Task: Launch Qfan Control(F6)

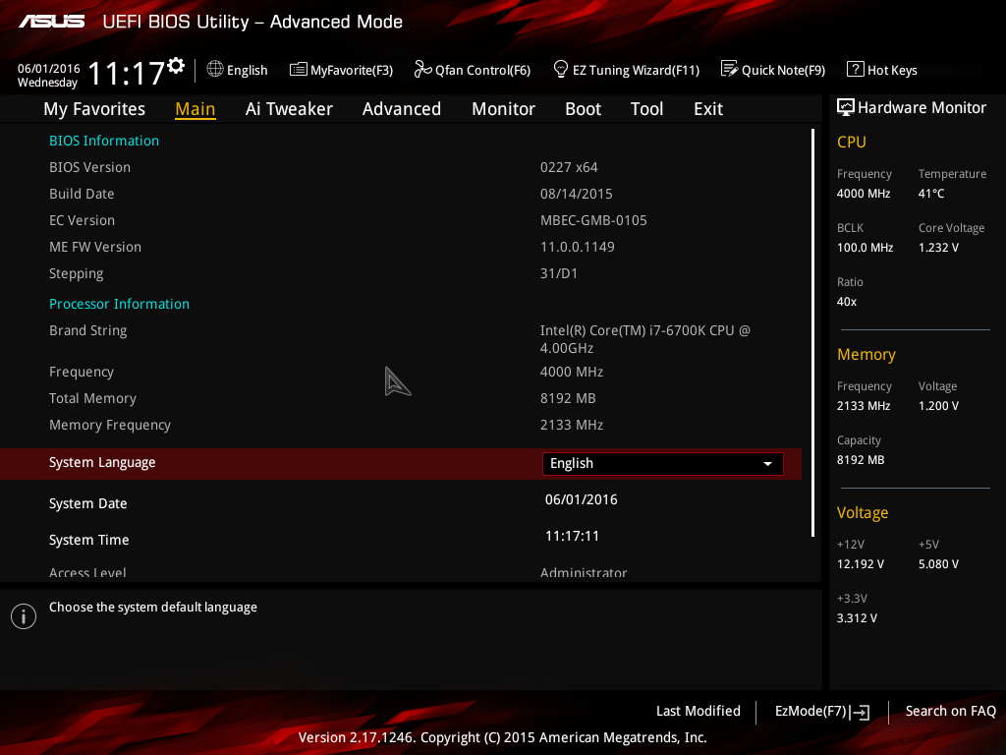Action: tap(473, 70)
